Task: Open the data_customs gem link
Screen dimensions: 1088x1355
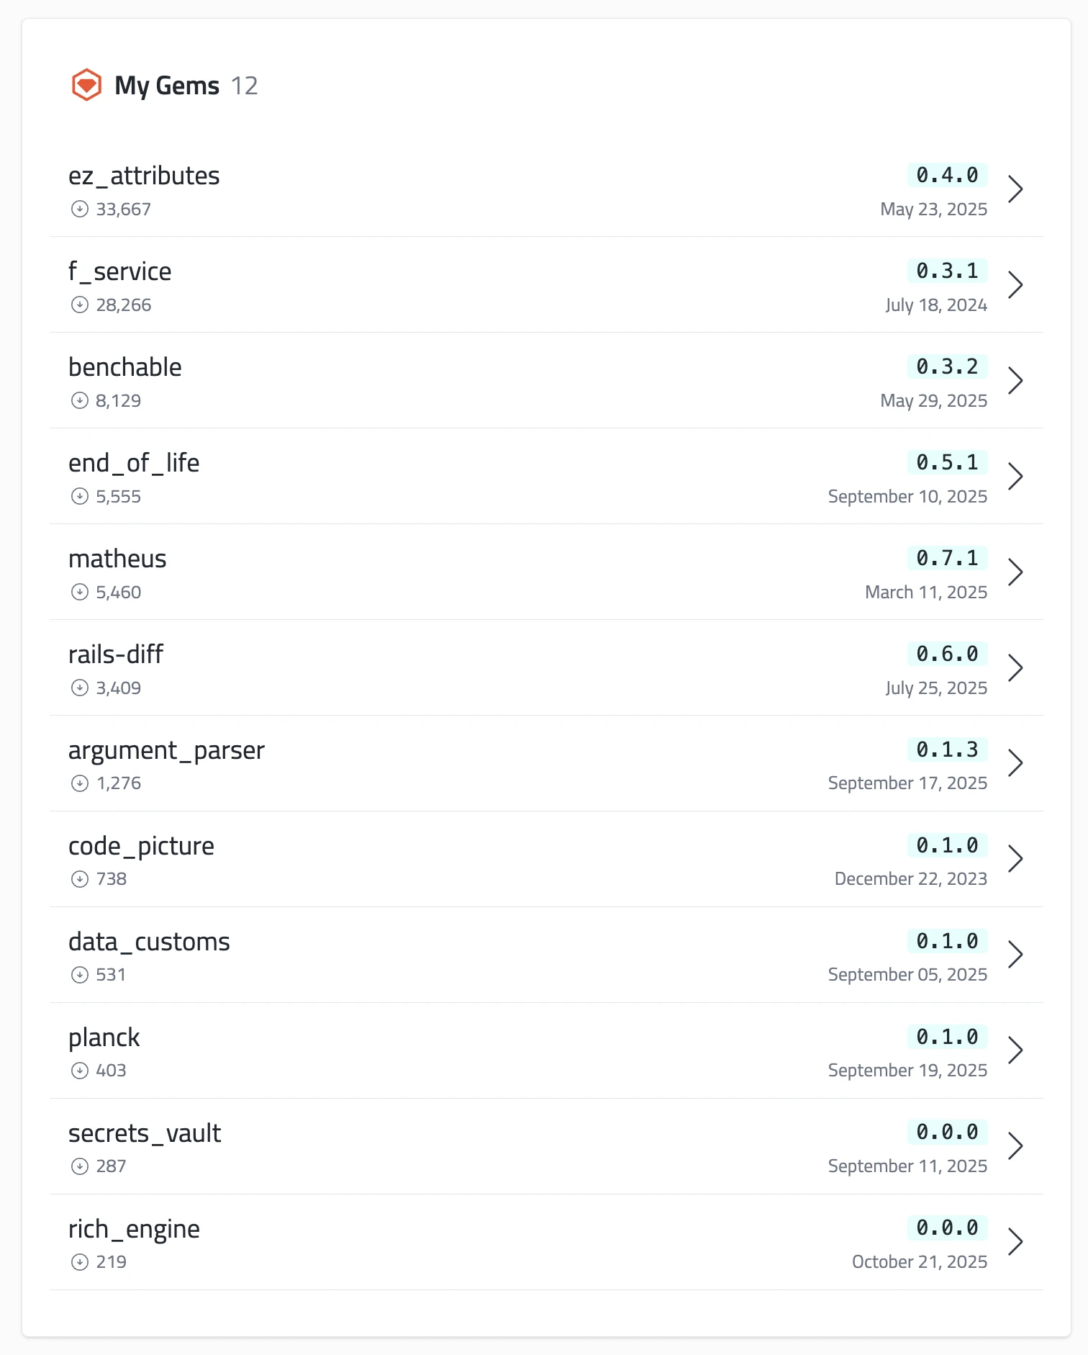Action: (149, 942)
